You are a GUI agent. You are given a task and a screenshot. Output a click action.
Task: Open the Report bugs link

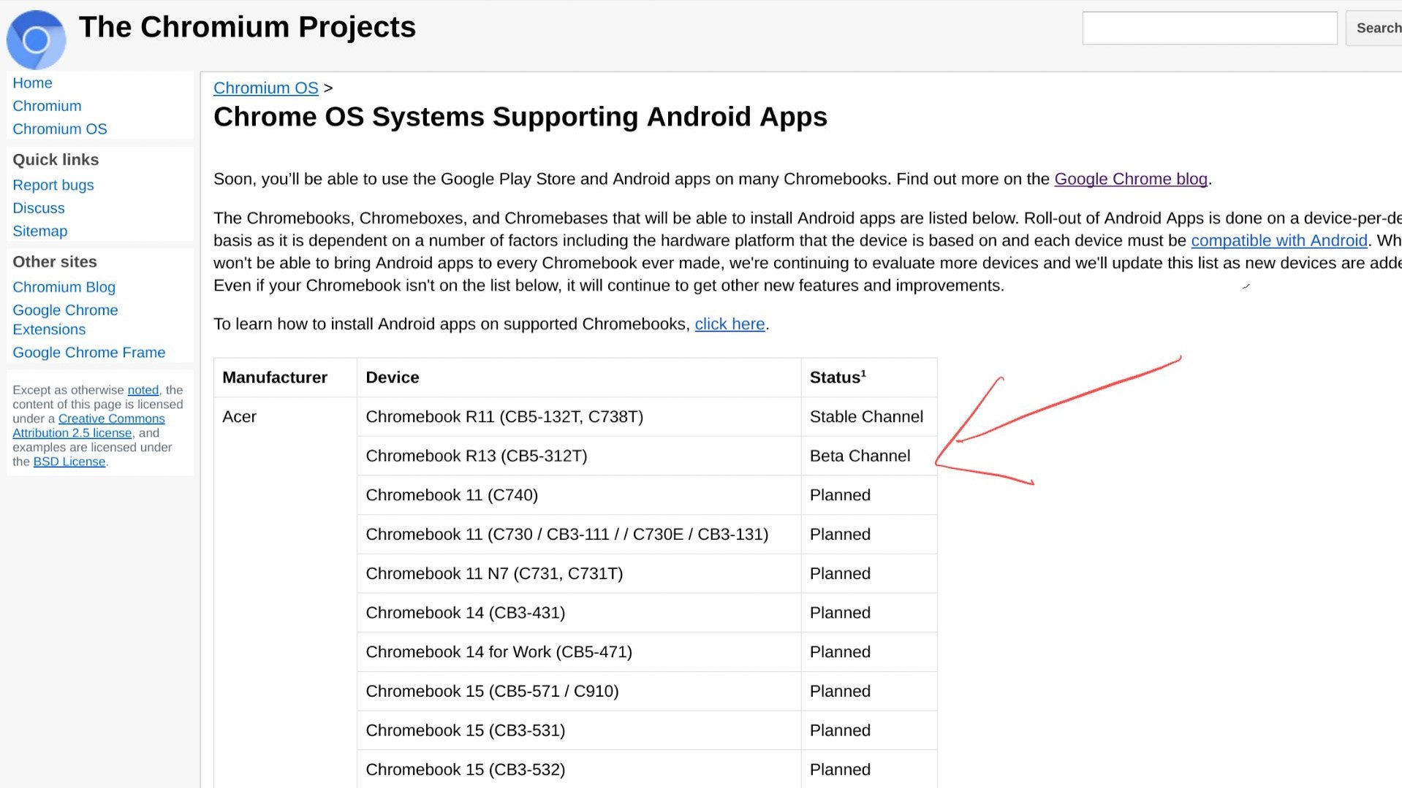tap(53, 185)
